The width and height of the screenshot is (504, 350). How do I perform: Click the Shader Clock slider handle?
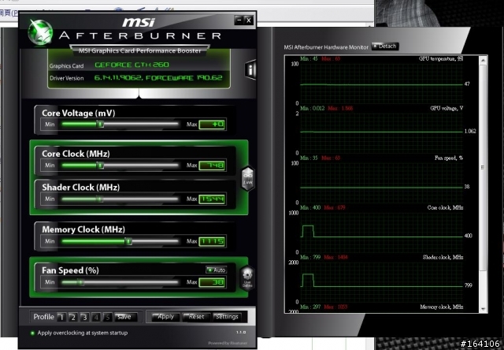pyautogui.click(x=100, y=199)
